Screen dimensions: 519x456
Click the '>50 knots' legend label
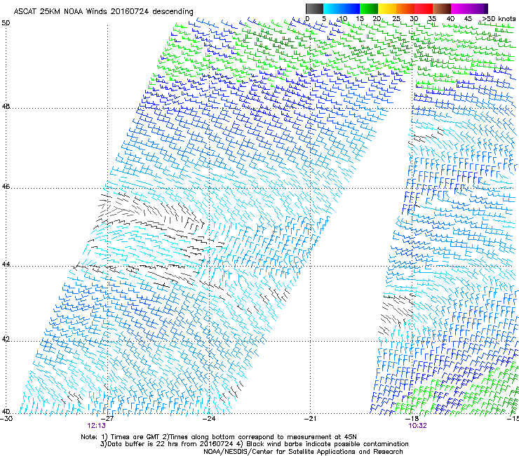(x=499, y=19)
